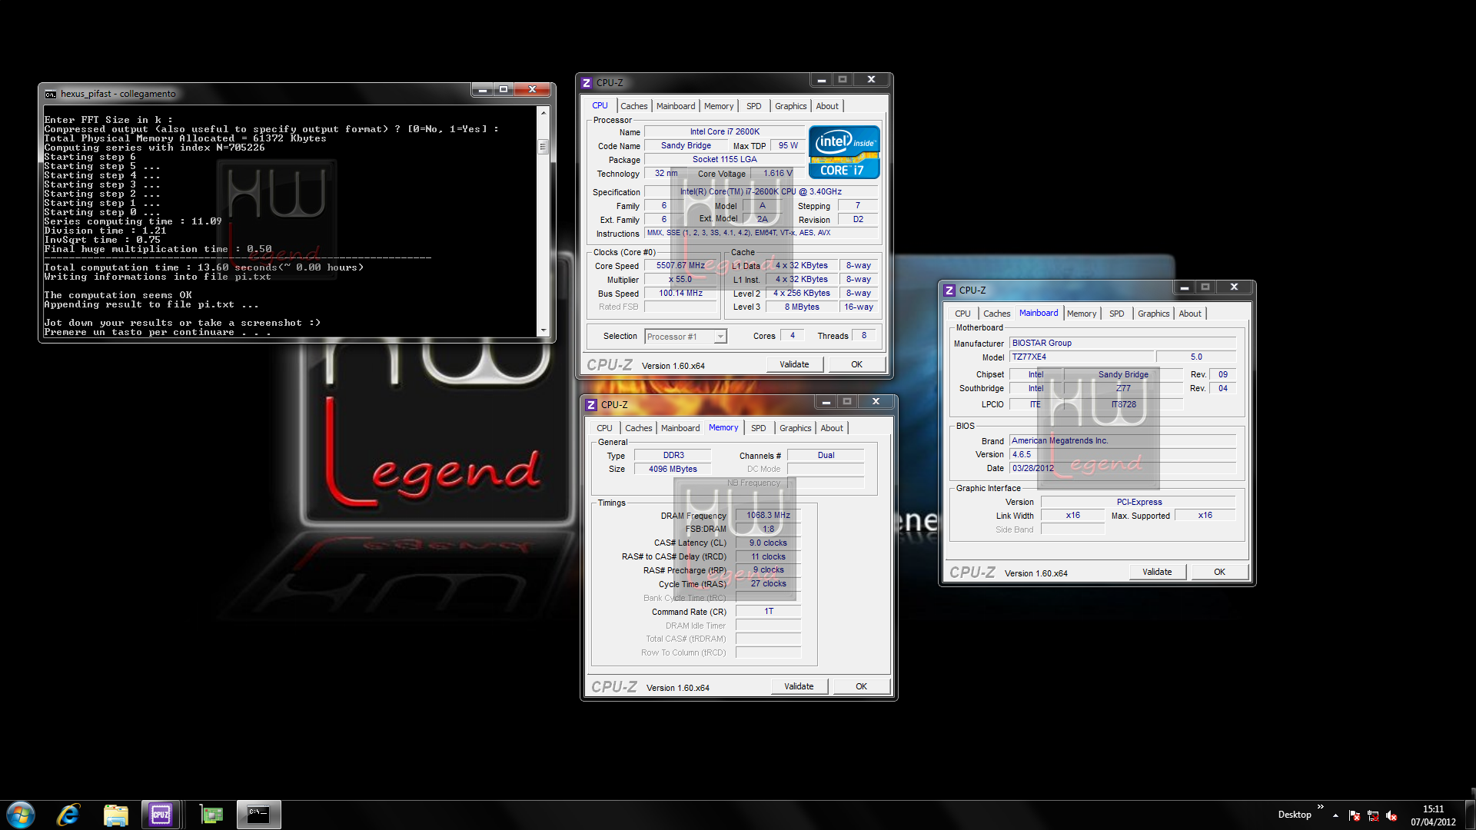This screenshot has width=1476, height=830.
Task: Select Caches tab in Memory CPU-Z window
Action: pyautogui.click(x=638, y=428)
